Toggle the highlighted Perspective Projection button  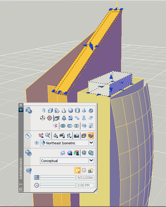click(x=91, y=136)
